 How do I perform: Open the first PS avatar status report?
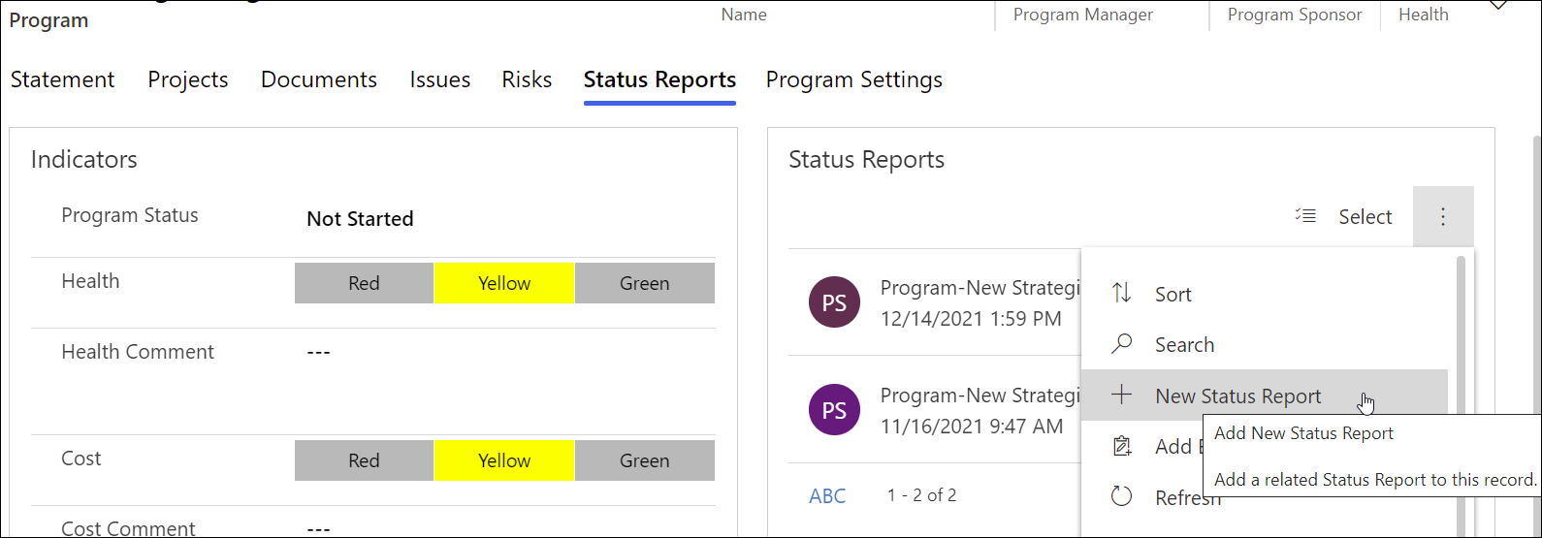click(x=834, y=302)
